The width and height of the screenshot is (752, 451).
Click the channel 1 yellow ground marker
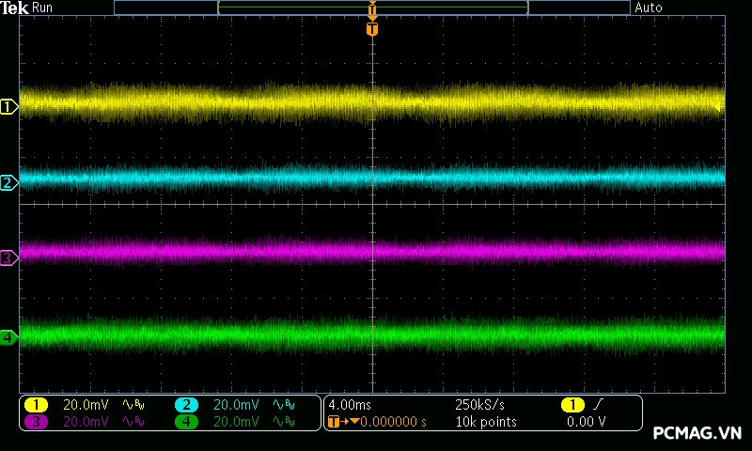point(8,107)
